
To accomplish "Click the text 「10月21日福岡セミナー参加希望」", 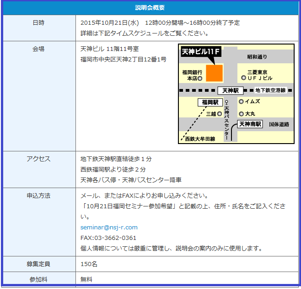I will click(x=129, y=206).
